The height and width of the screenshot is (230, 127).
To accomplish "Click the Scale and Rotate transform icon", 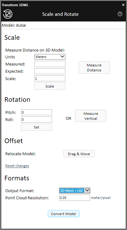I will [x=8, y=14].
